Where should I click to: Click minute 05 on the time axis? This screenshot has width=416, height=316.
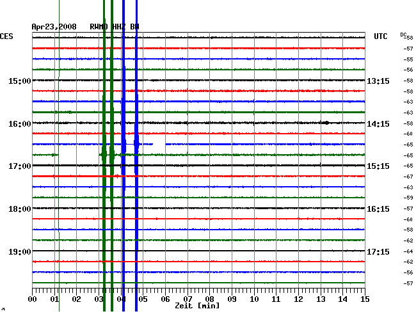[x=143, y=299]
